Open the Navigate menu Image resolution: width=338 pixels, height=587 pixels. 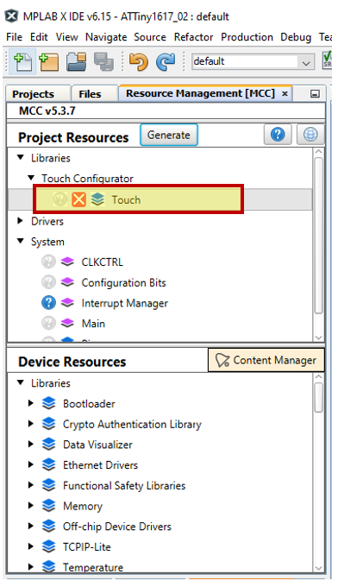pos(106,37)
